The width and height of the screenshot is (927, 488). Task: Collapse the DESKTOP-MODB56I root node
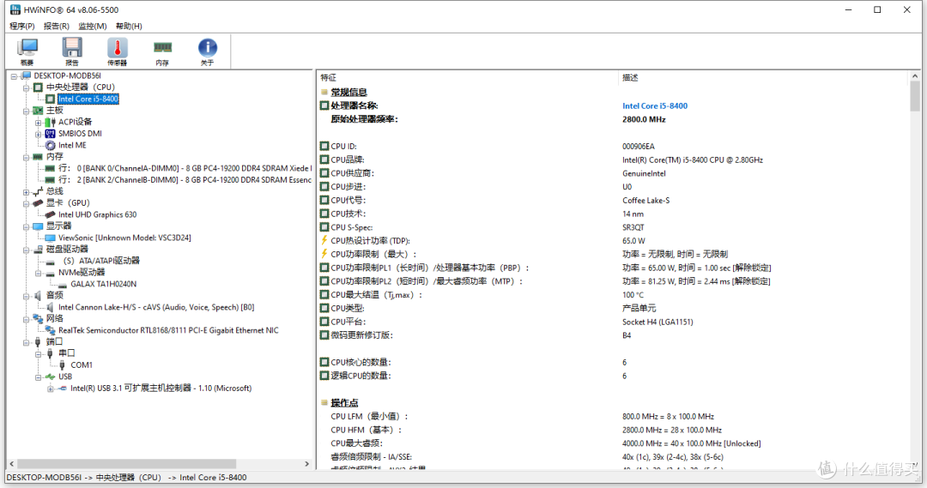pos(14,76)
